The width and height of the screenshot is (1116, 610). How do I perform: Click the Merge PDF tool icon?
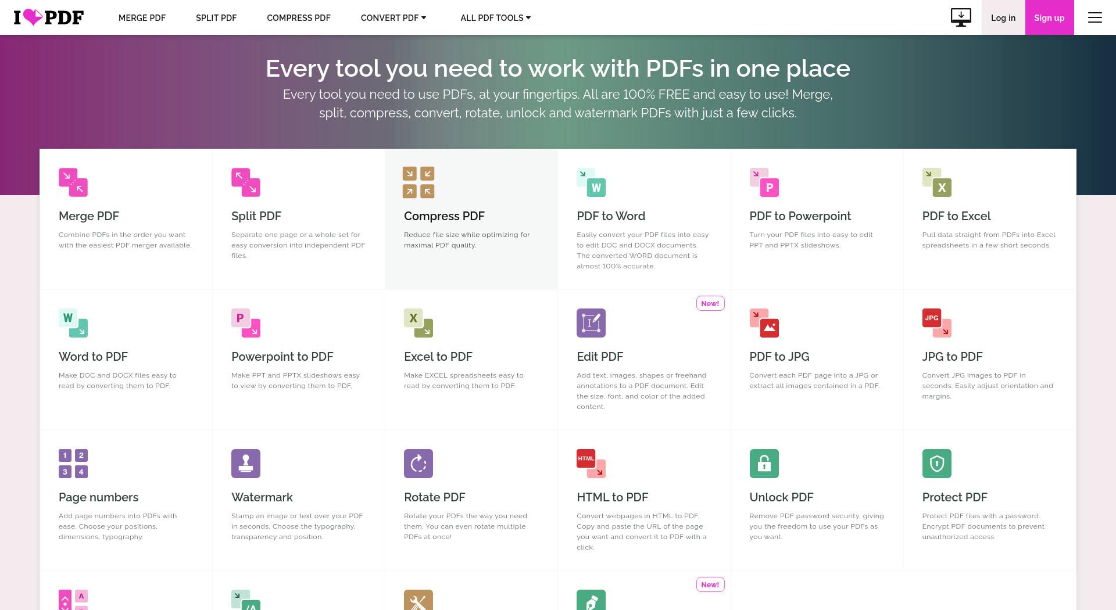pos(73,182)
